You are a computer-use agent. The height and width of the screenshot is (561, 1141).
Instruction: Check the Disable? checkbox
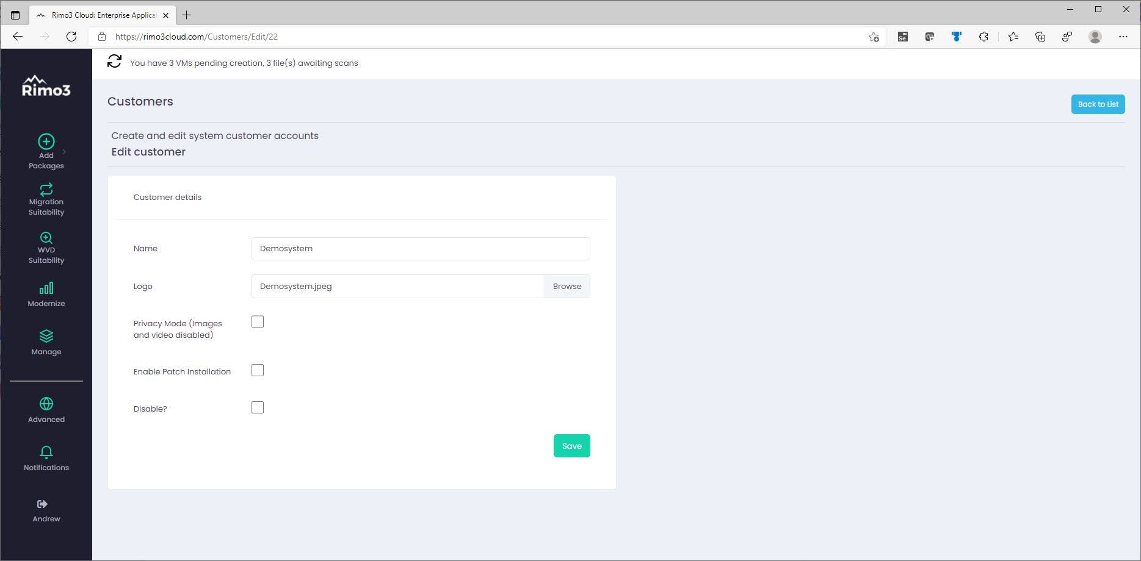(258, 407)
